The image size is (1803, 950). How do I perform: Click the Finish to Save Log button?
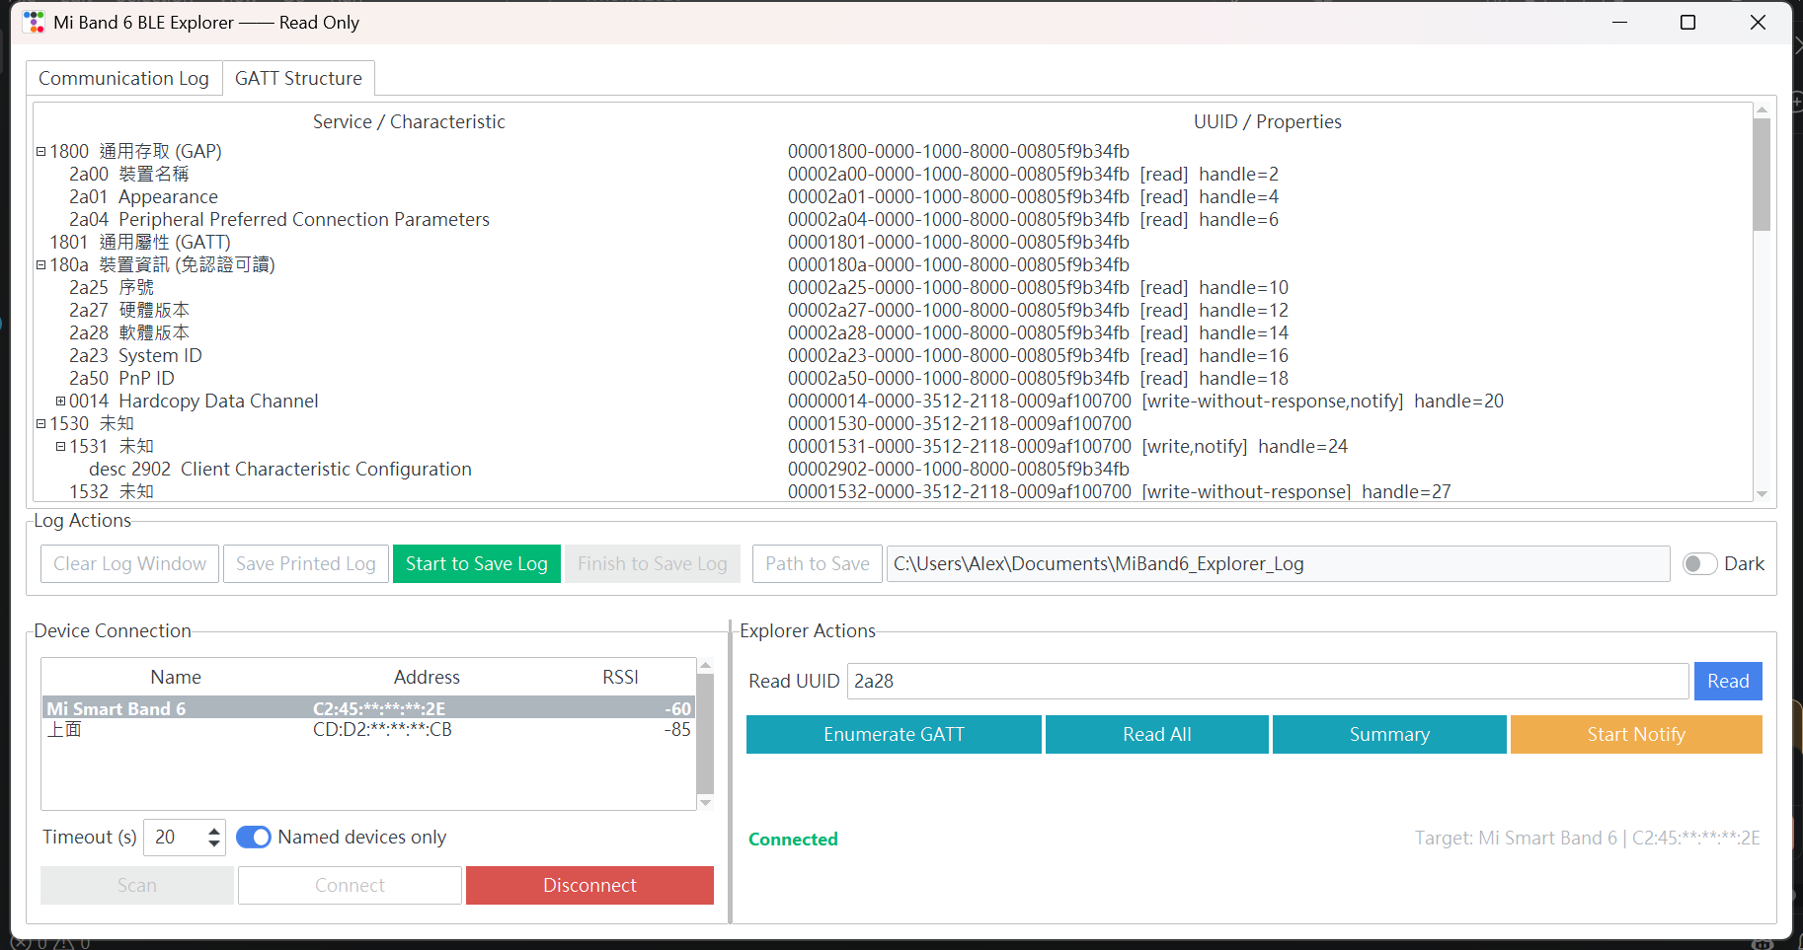653,563
